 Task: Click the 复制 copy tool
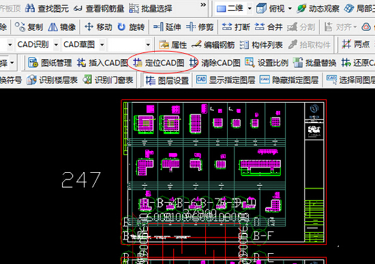pyautogui.click(x=29, y=27)
